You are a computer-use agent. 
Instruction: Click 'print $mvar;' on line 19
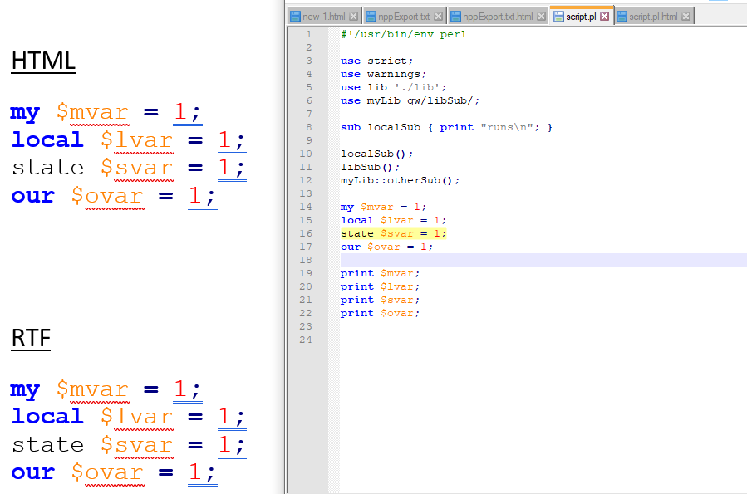[x=381, y=273]
